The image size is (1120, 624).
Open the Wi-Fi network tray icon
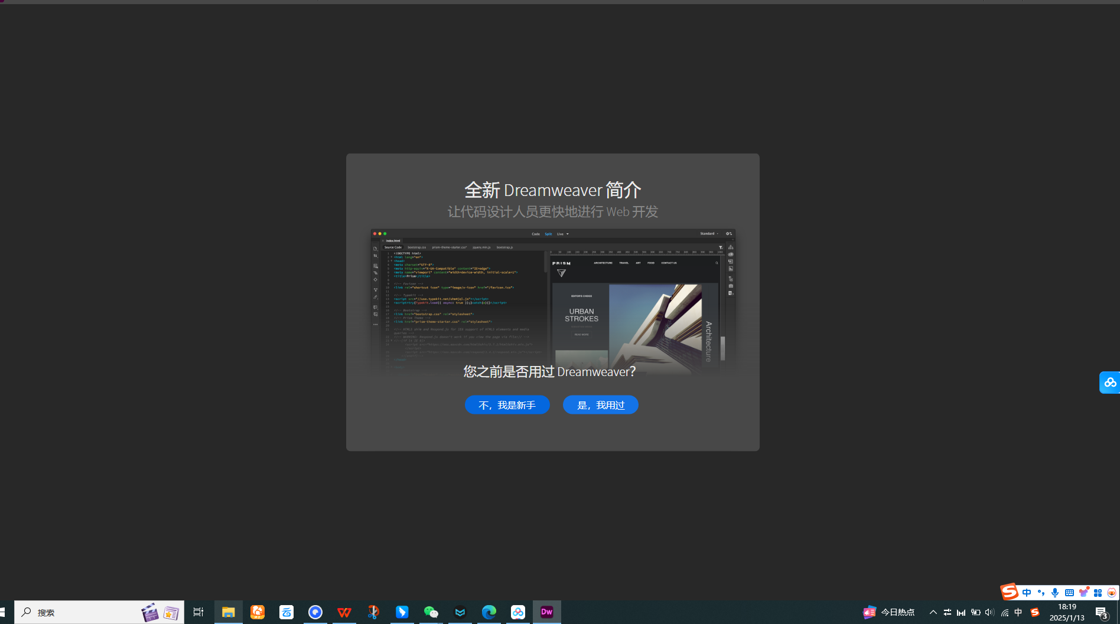point(1004,612)
